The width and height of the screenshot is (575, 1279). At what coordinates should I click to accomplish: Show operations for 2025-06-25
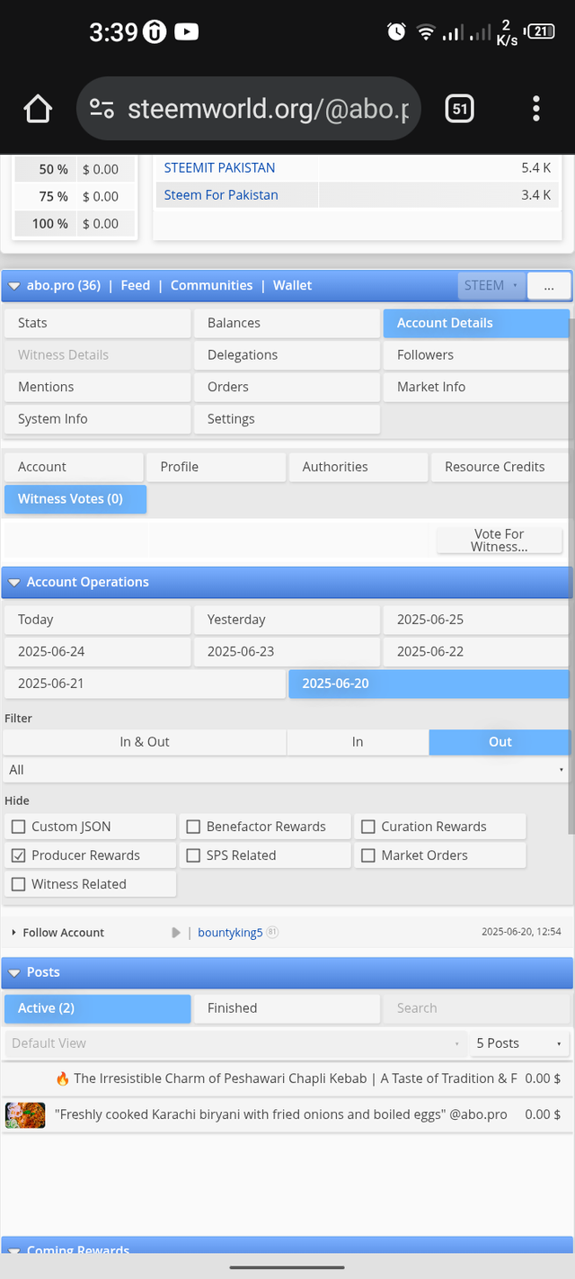click(476, 620)
